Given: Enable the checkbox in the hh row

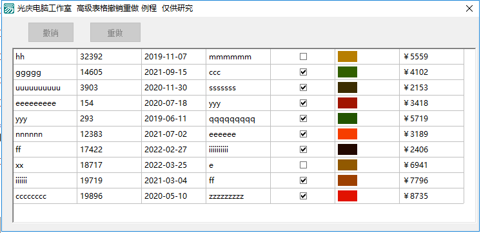Looking at the screenshot, I should [303, 57].
